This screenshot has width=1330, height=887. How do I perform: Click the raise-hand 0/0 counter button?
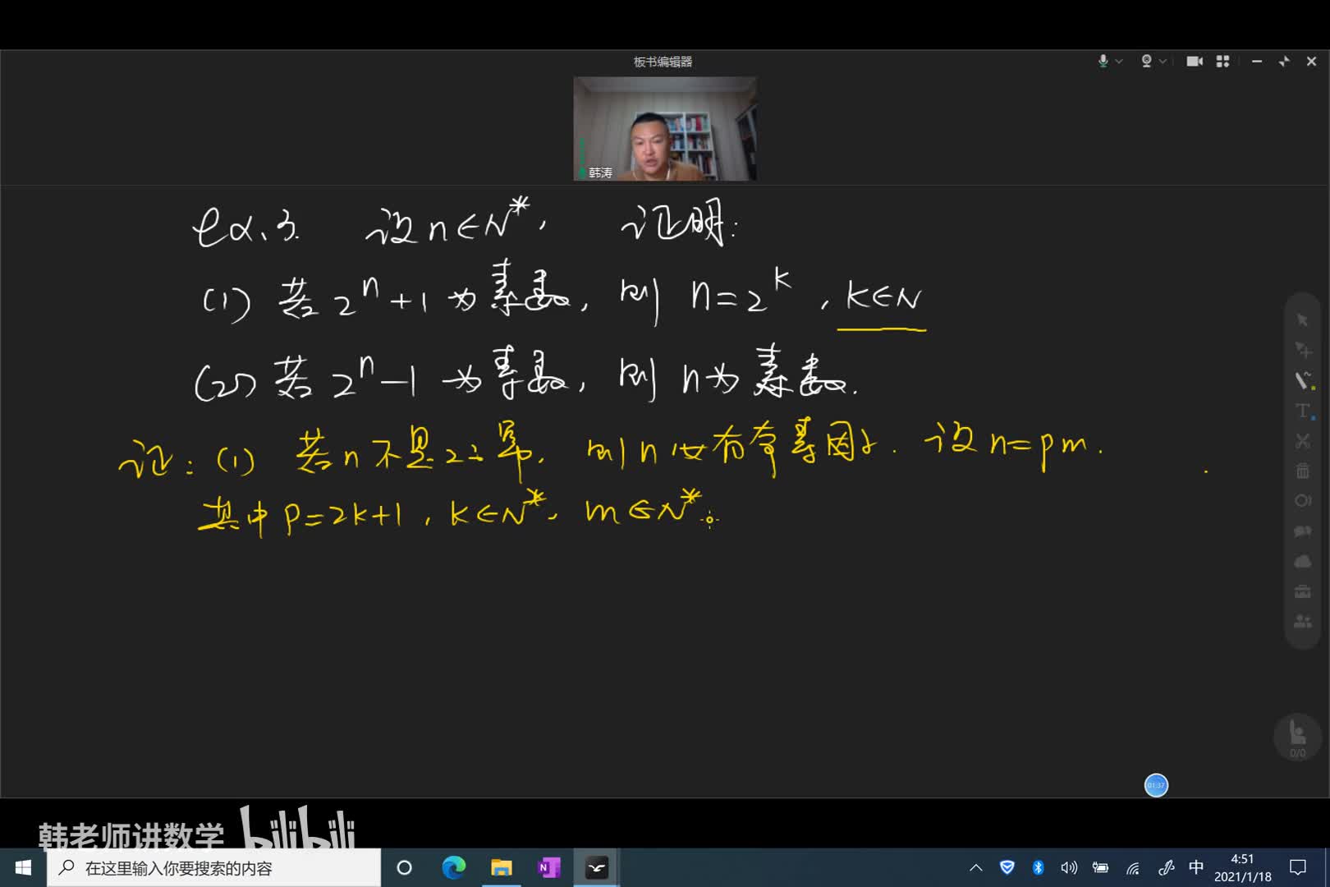(x=1297, y=737)
